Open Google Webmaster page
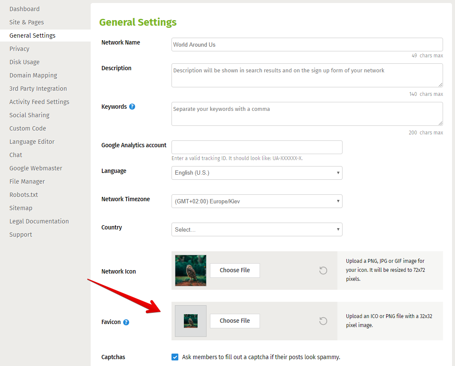 36,168
